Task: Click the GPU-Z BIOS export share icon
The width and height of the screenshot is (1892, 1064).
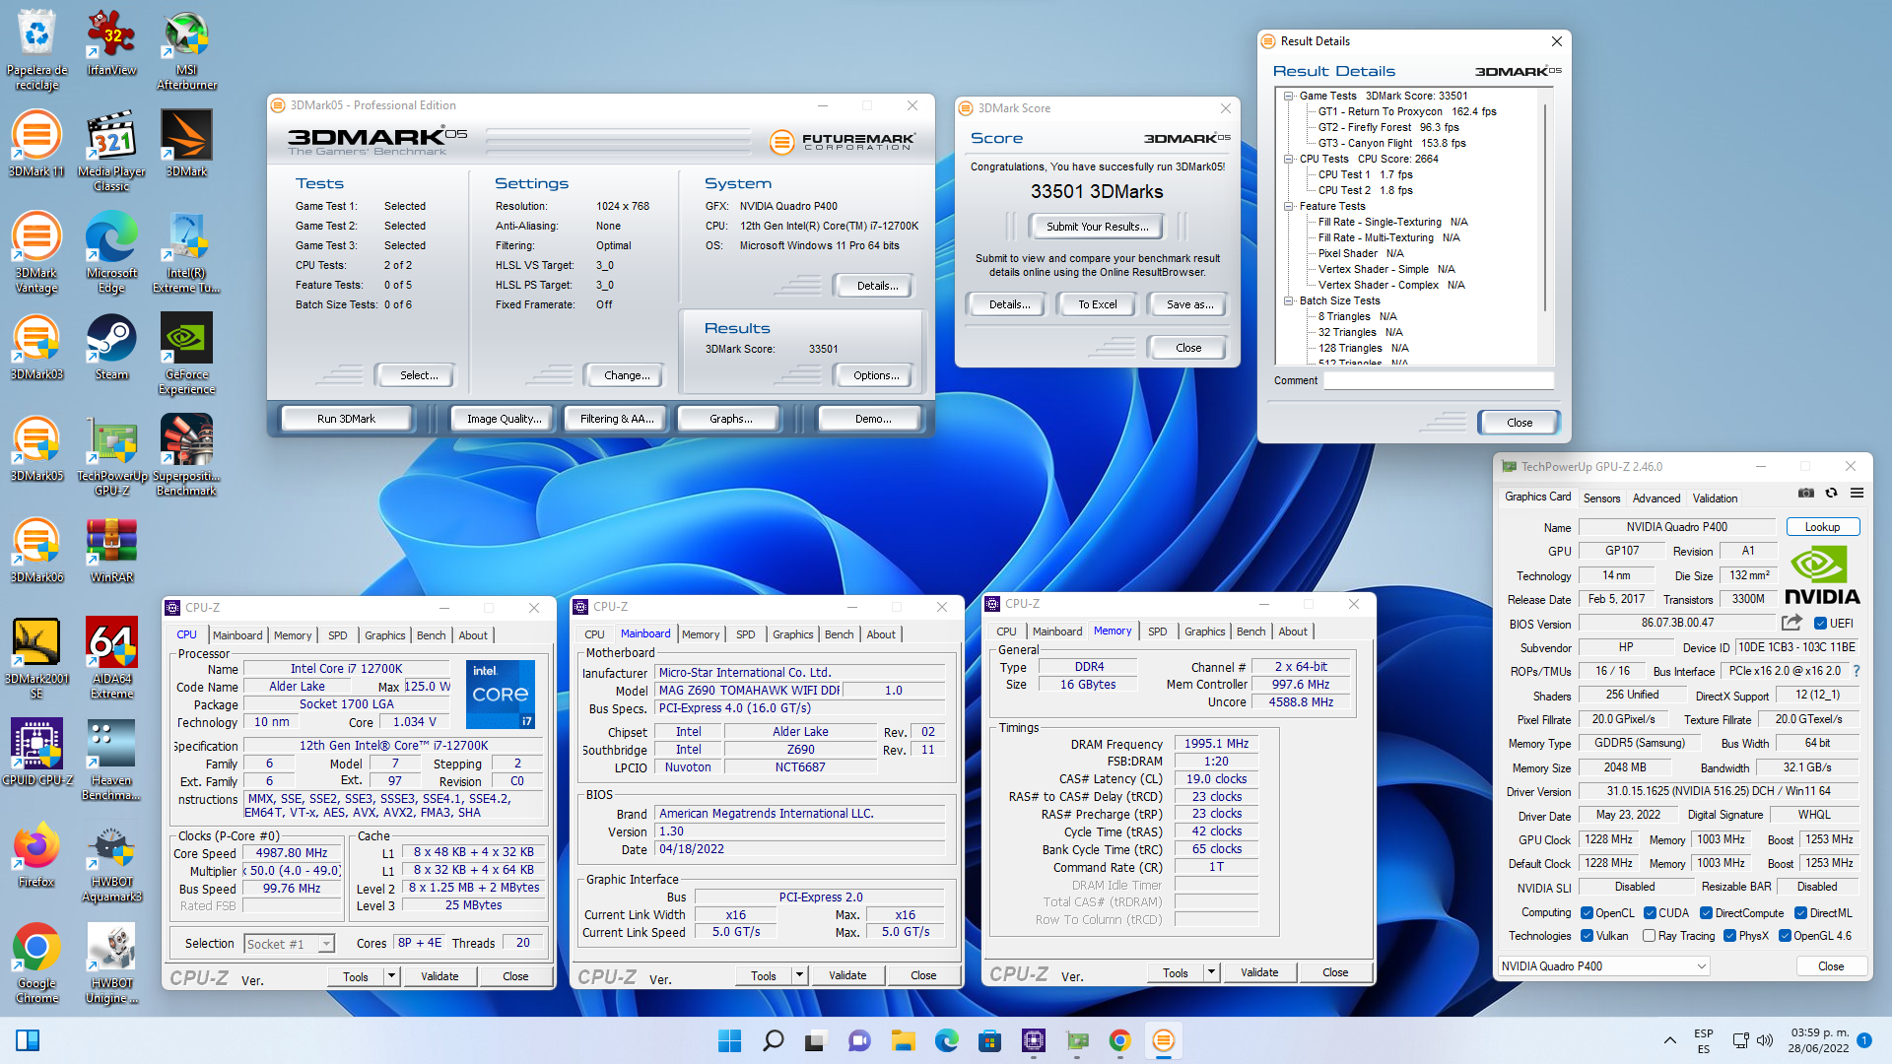Action: (x=1791, y=623)
